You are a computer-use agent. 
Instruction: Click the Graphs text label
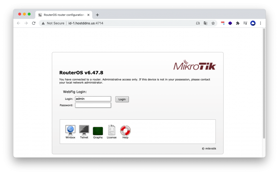point(98,137)
